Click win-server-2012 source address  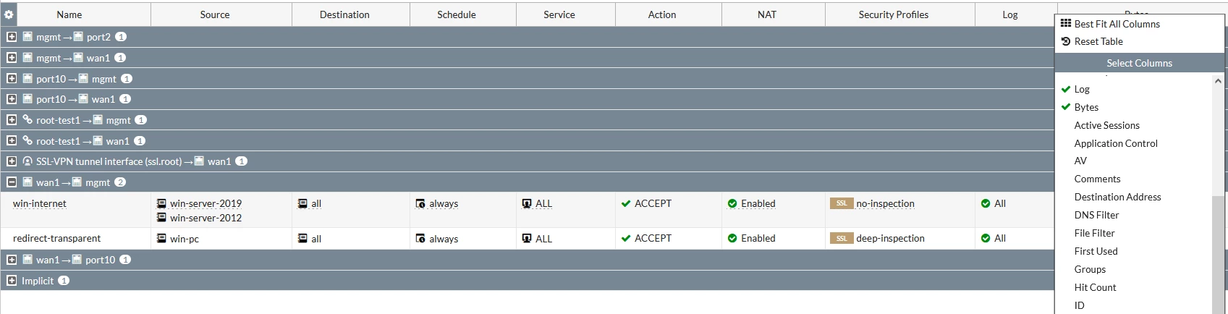pyautogui.click(x=206, y=218)
